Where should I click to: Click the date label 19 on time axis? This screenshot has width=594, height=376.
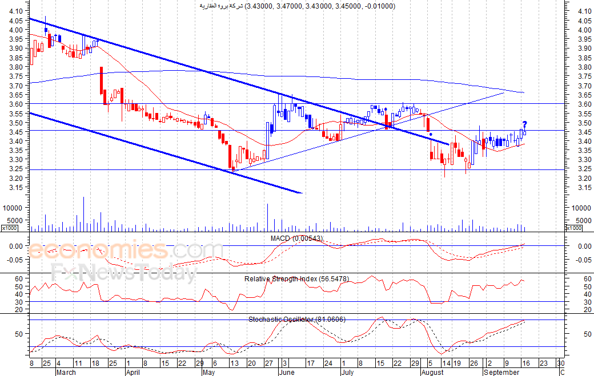(x=457, y=363)
